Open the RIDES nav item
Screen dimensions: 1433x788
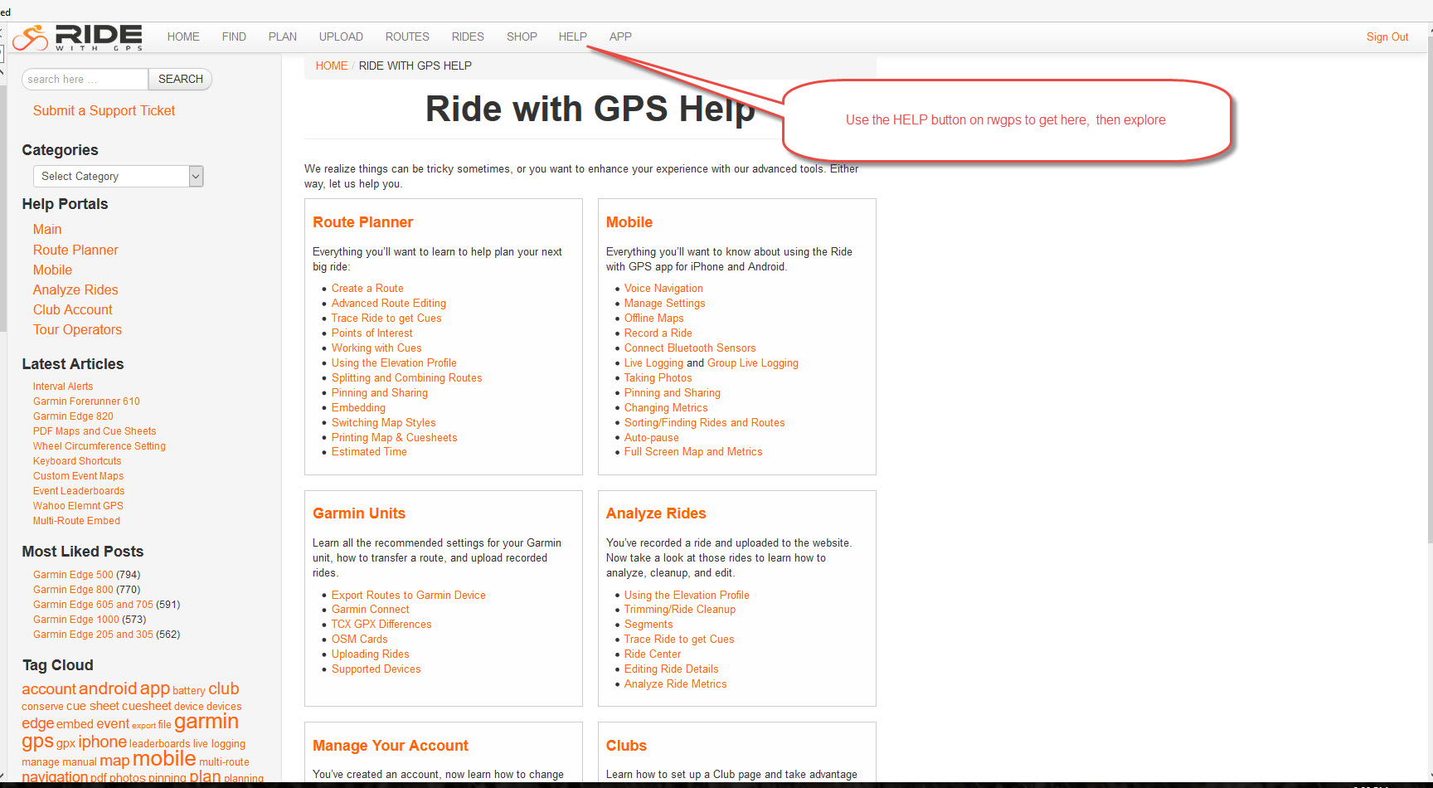pyautogui.click(x=468, y=36)
